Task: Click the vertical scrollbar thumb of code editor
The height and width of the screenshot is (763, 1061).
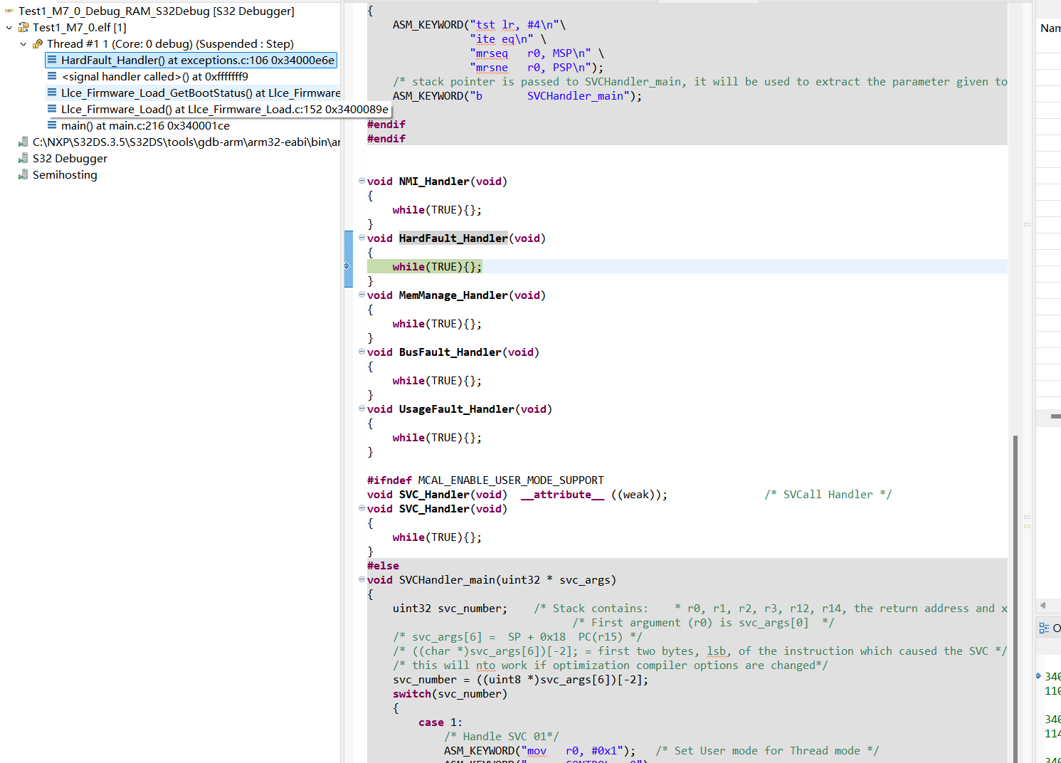Action: [1015, 598]
